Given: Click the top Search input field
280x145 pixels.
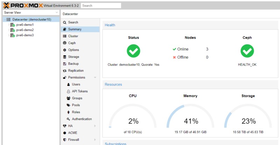Looking at the screenshot, I should (x=101, y=6).
